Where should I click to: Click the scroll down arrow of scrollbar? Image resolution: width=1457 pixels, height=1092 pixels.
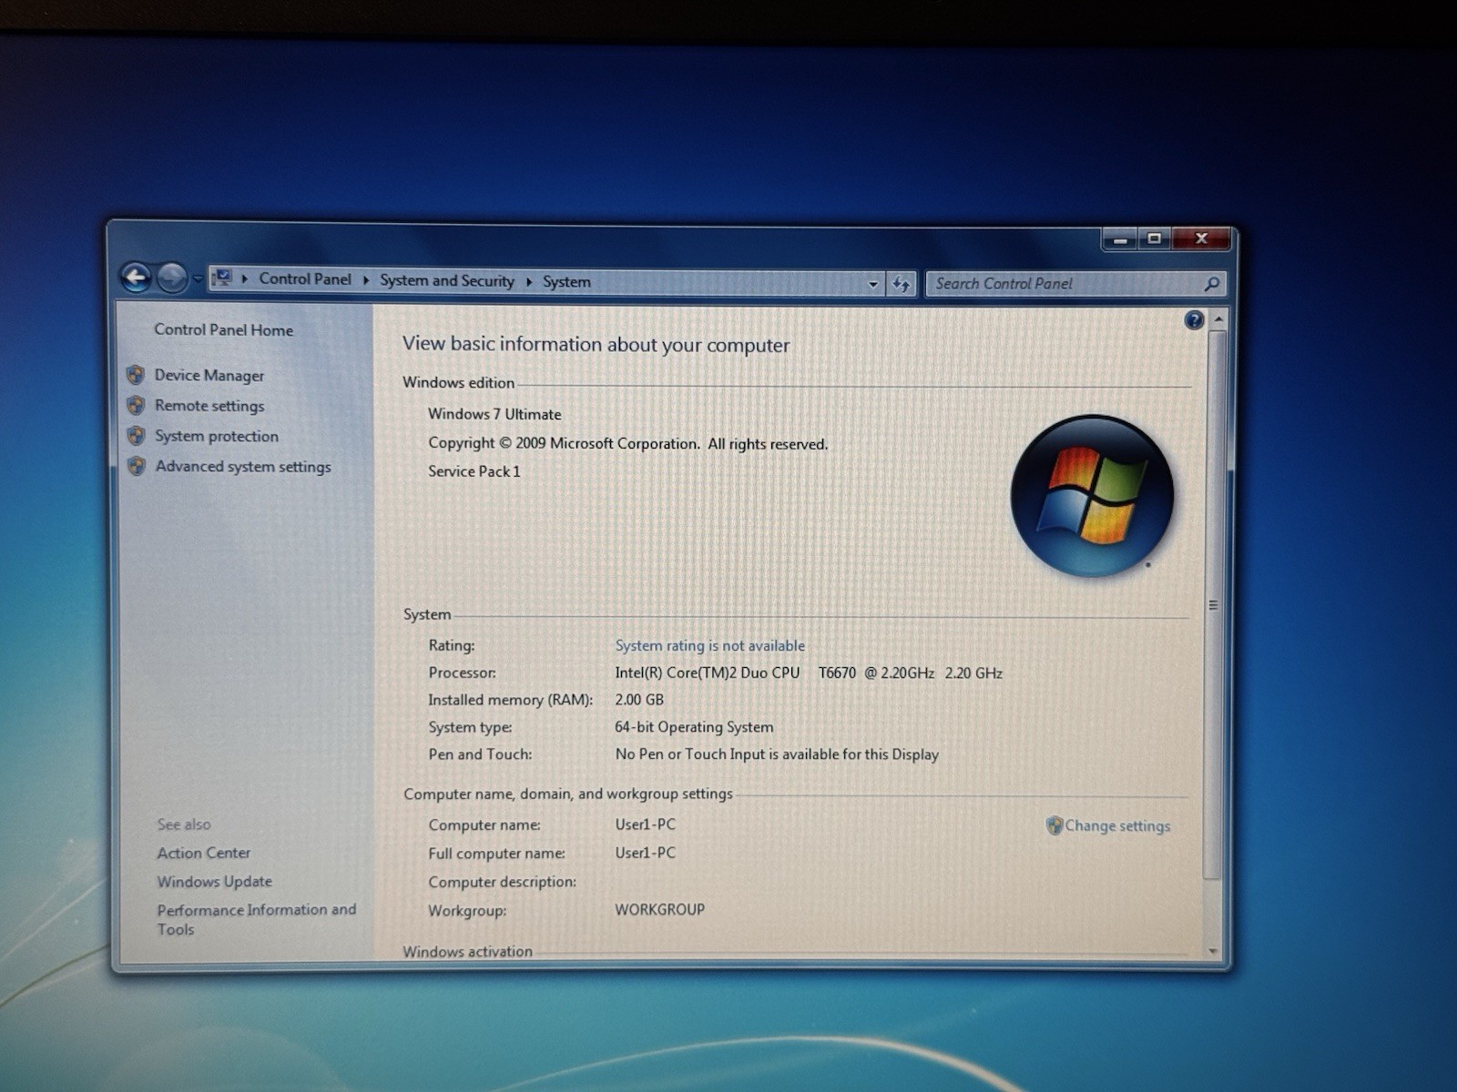(x=1213, y=951)
